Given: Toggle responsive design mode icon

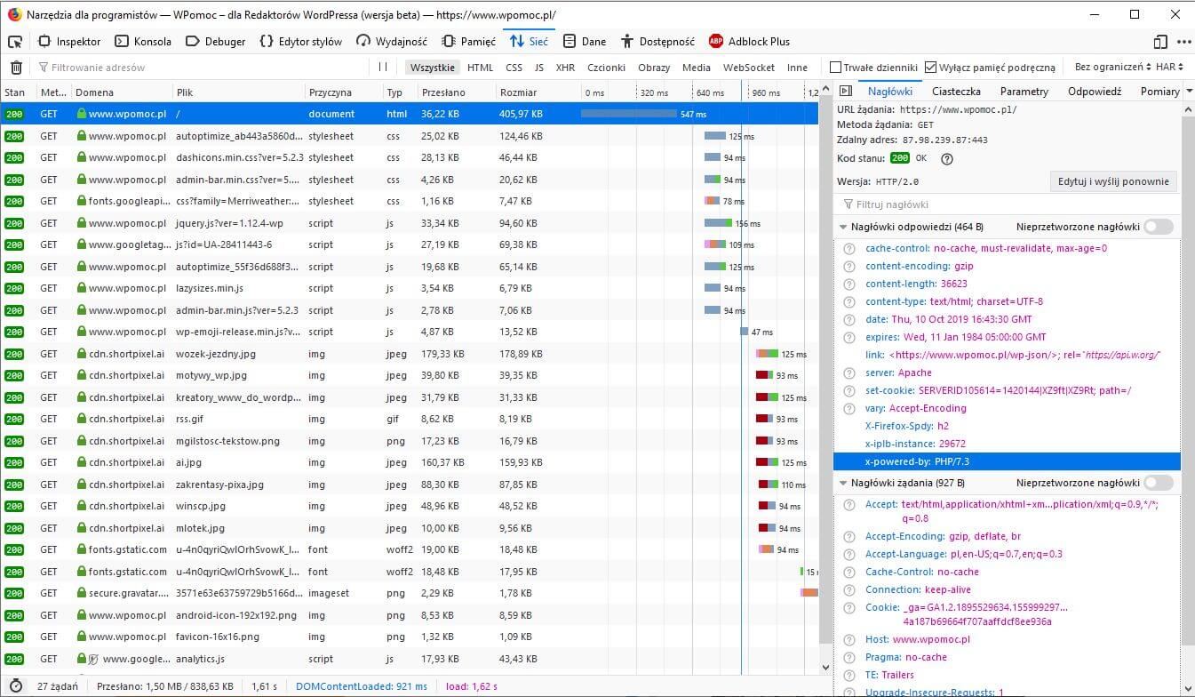Looking at the screenshot, I should (x=1160, y=42).
